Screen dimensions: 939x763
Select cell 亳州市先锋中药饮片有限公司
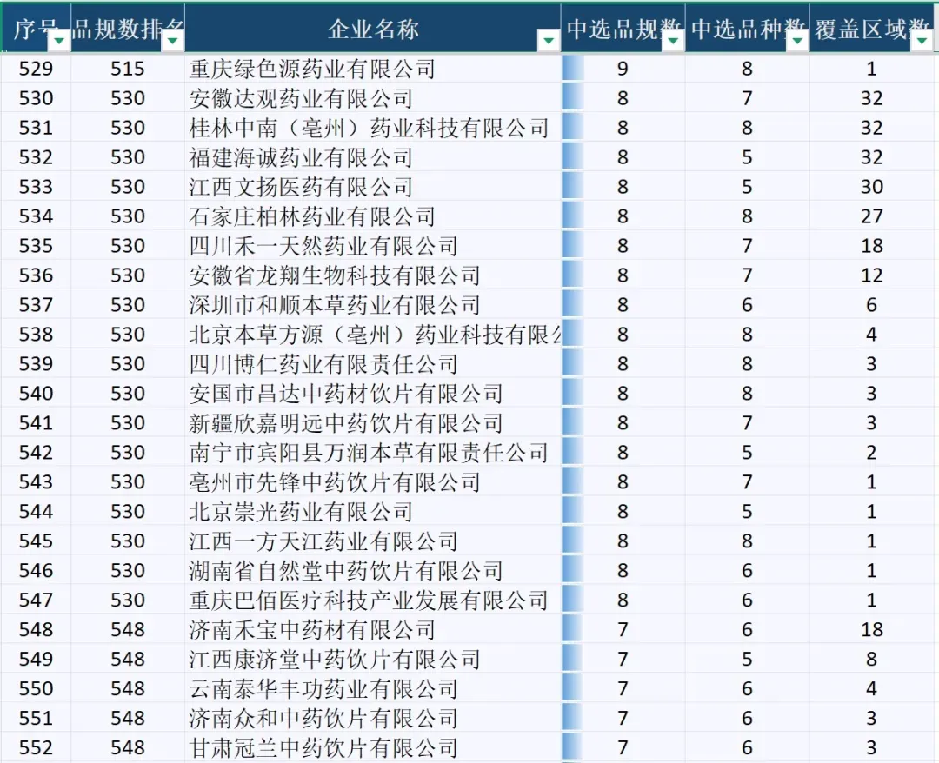click(372, 481)
